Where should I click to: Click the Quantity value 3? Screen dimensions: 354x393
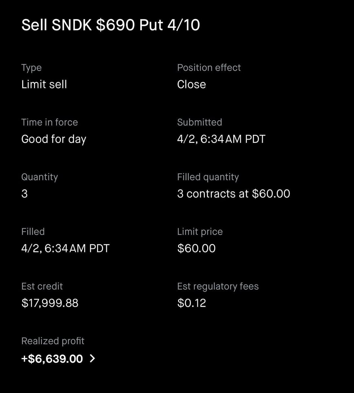click(25, 194)
